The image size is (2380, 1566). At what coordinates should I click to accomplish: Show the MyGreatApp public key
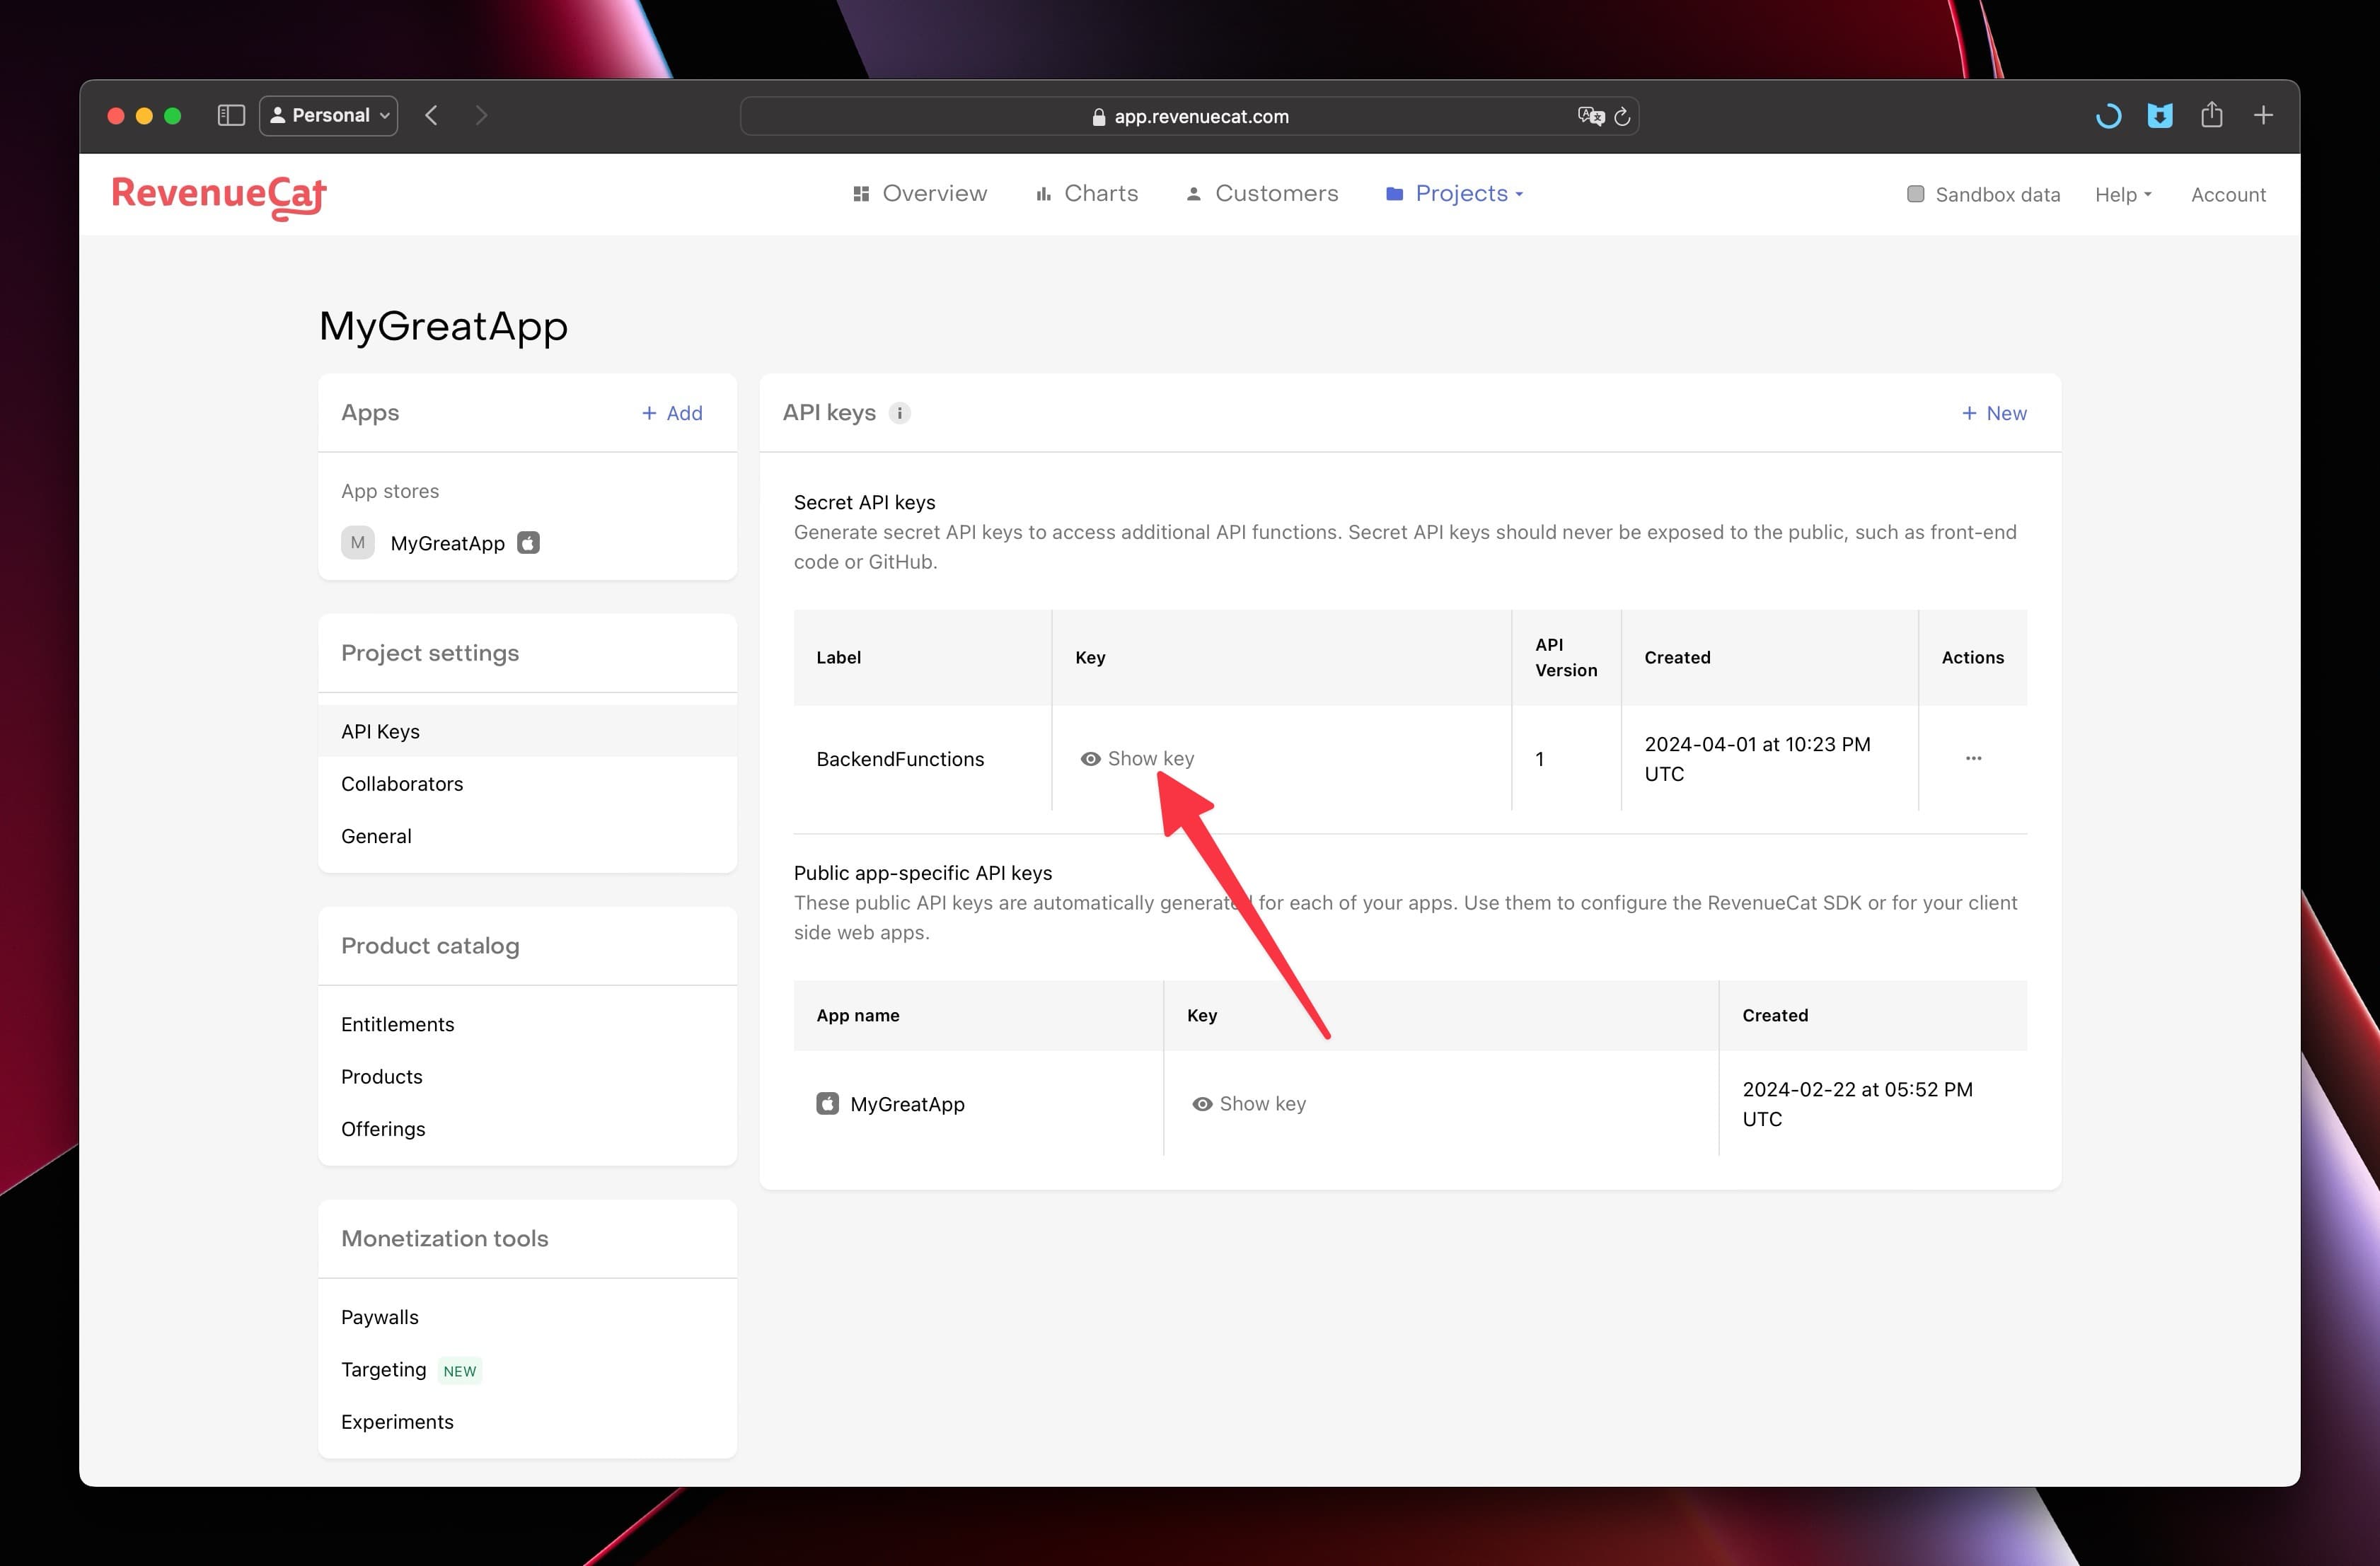pyautogui.click(x=1249, y=1104)
